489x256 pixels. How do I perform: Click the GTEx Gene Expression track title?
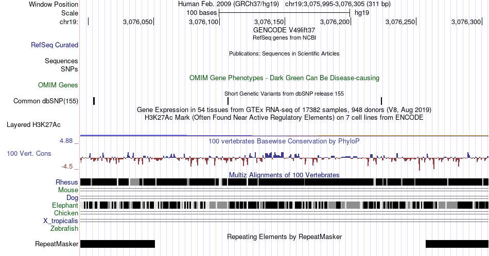click(284, 109)
